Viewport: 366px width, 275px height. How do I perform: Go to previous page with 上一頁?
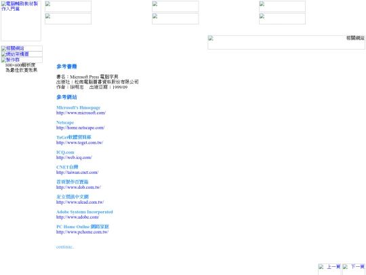[x=329, y=269]
